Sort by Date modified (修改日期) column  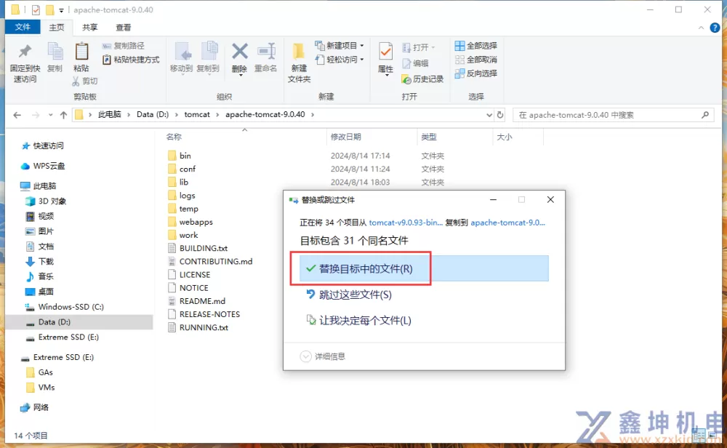coord(346,137)
